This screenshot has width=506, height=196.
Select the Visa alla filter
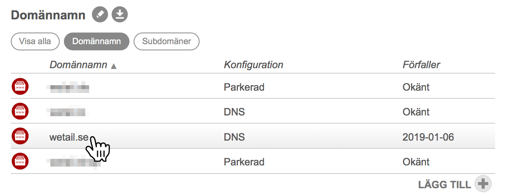tap(35, 41)
